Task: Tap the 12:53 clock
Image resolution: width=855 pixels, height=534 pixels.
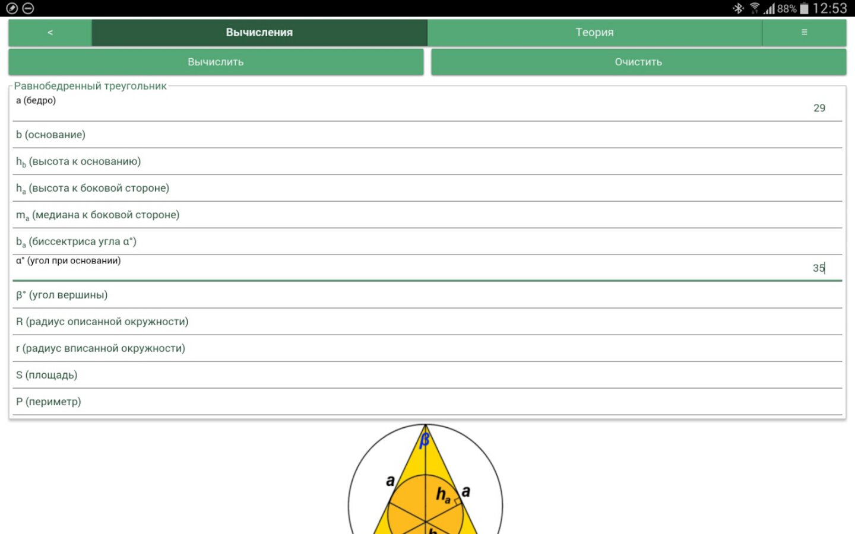Action: pos(830,8)
